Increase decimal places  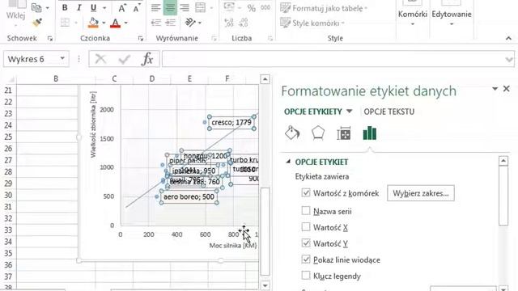coord(229,23)
